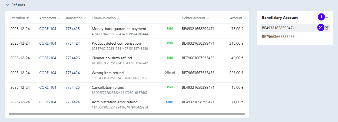The height and width of the screenshot is (122, 338).
Task: Click the Paid status of Cleaner no-show refund
Action: (170, 58)
